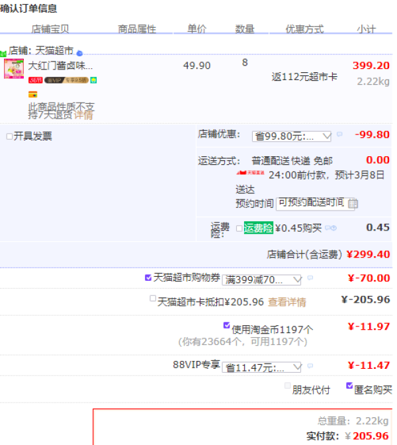The image size is (397, 445).
Task: Click the green Tmall shop icon
Action: pyautogui.click(x=3, y=54)
